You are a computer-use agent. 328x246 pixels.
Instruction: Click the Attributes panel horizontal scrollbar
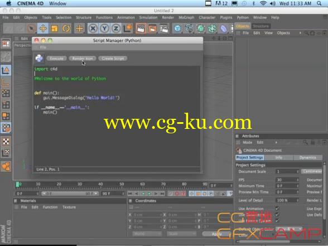tap(264, 242)
